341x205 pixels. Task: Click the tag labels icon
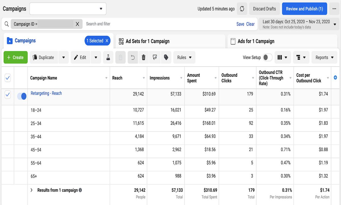pyautogui.click(x=166, y=57)
